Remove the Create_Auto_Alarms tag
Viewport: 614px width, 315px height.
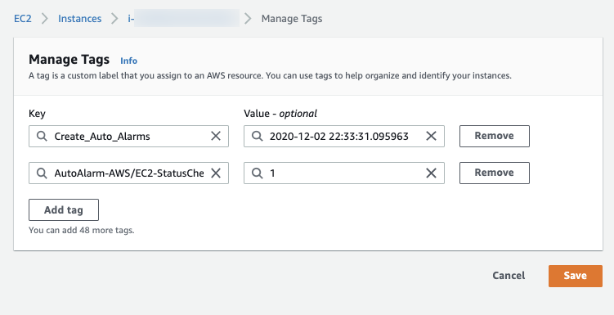click(494, 136)
